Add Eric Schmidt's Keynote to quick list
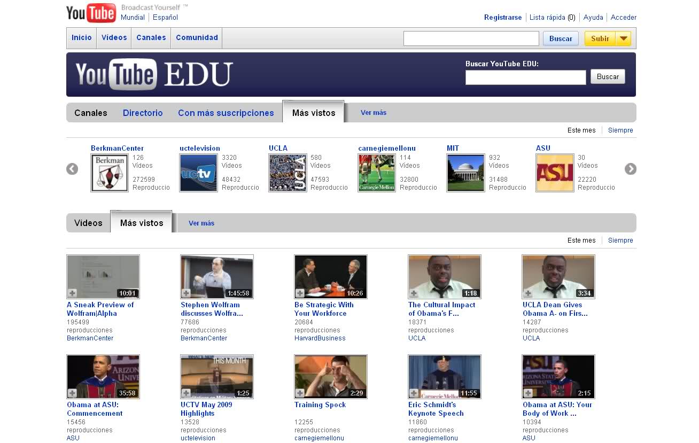 [x=414, y=393]
